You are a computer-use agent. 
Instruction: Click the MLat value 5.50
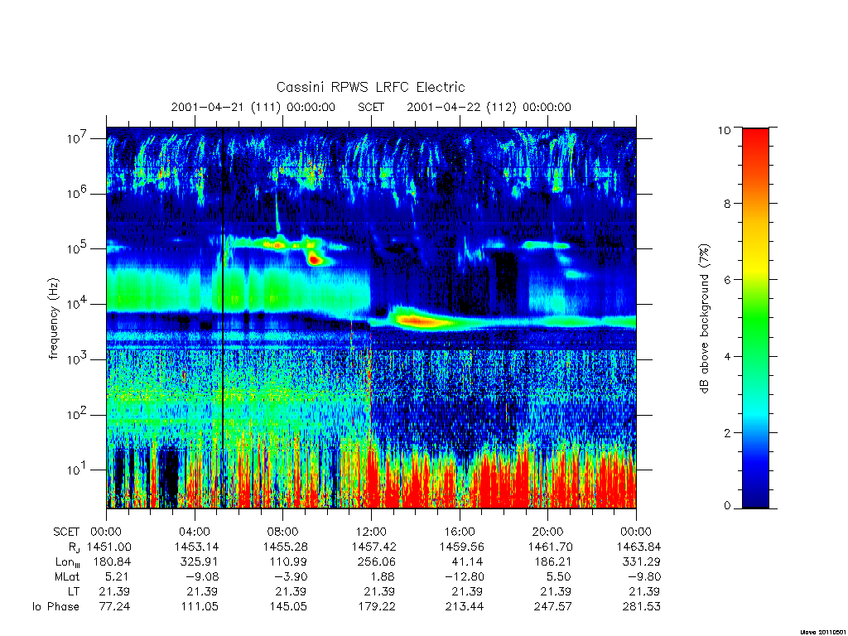pyautogui.click(x=559, y=576)
